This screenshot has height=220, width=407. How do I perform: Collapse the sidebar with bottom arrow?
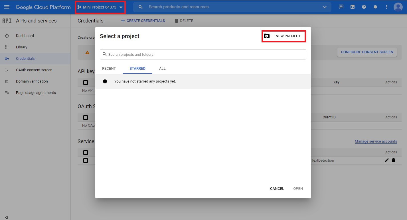(x=7, y=218)
